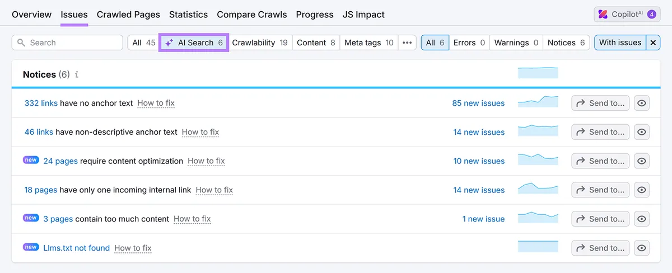Hide the content optimization issue
Screen dimensions: 672x273
[x=642, y=161]
